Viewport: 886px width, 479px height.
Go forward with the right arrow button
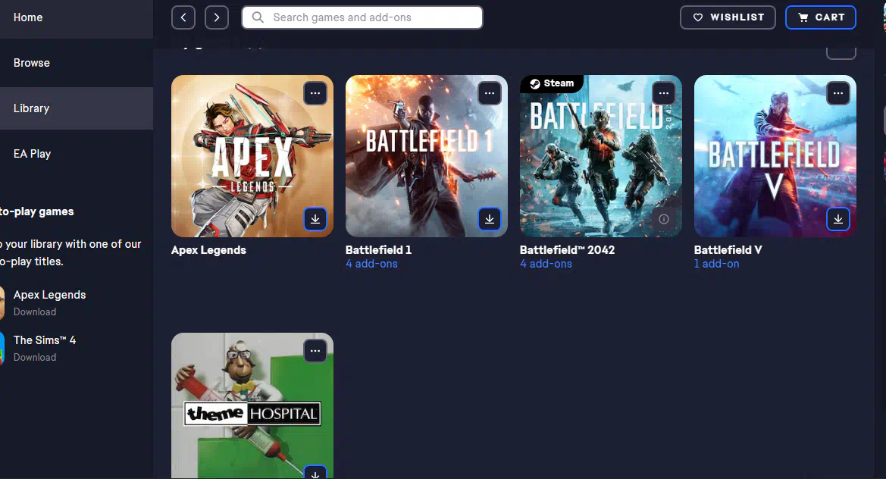[x=217, y=17]
